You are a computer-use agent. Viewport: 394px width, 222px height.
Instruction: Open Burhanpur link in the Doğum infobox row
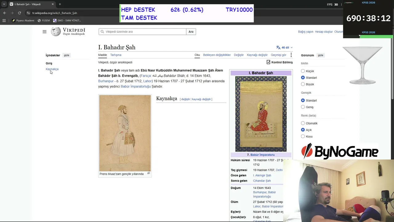tap(260, 192)
